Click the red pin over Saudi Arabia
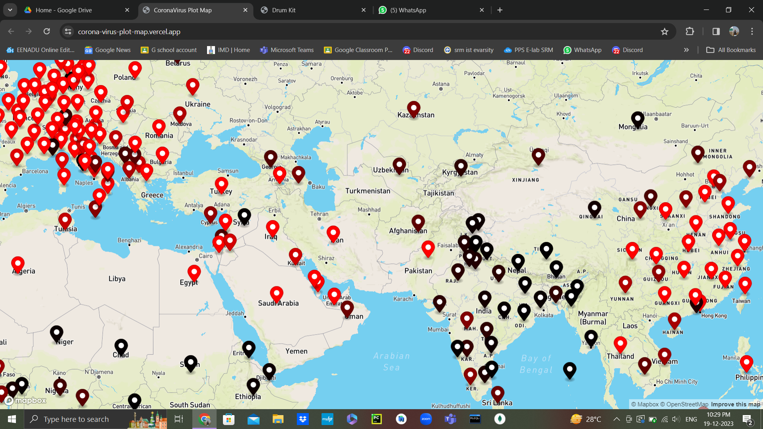 [277, 294]
